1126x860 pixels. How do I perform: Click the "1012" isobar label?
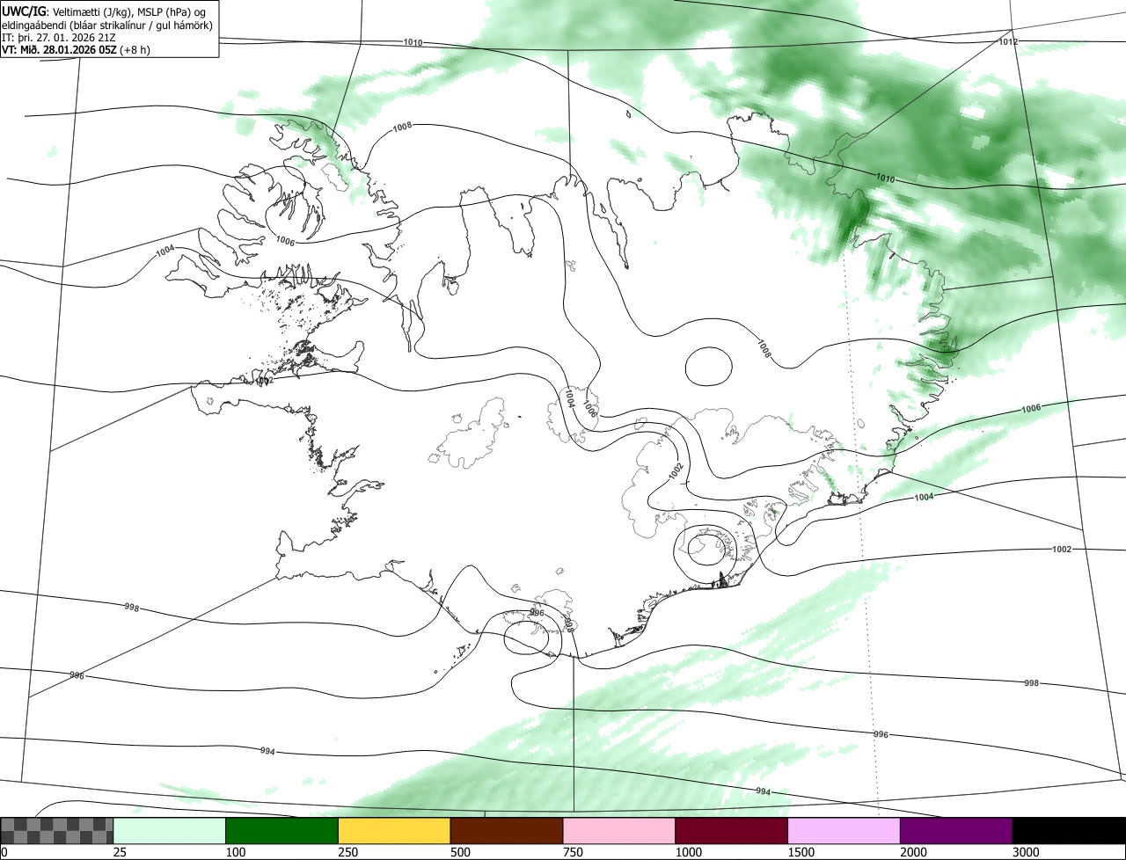pos(1009,42)
